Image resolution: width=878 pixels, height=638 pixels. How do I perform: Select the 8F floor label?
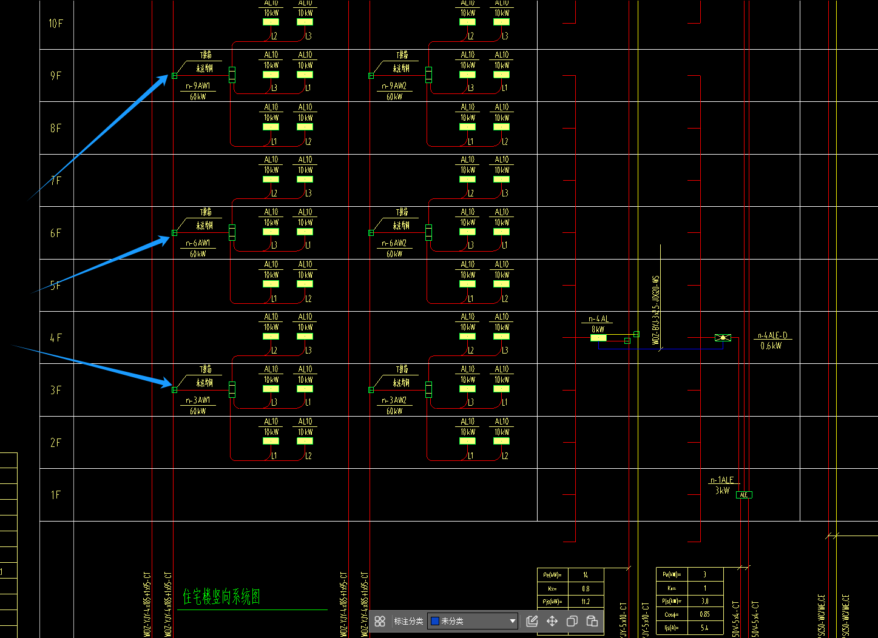[x=56, y=129]
